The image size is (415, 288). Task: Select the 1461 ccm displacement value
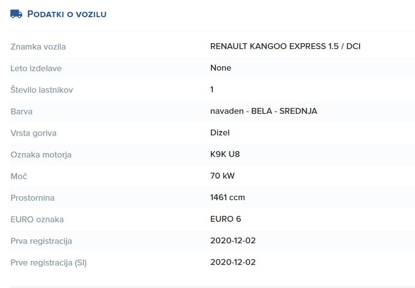tap(227, 198)
